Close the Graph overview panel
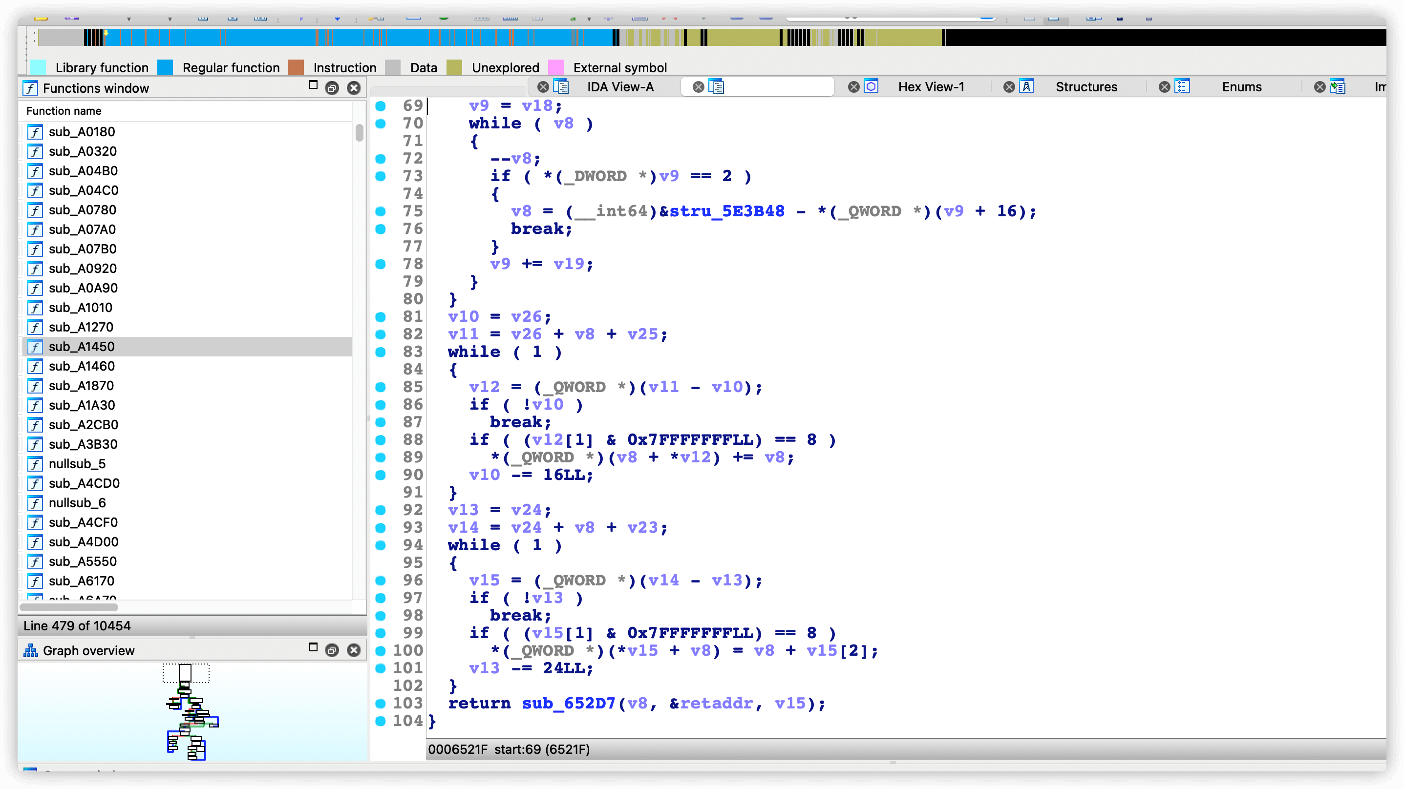 coord(354,650)
